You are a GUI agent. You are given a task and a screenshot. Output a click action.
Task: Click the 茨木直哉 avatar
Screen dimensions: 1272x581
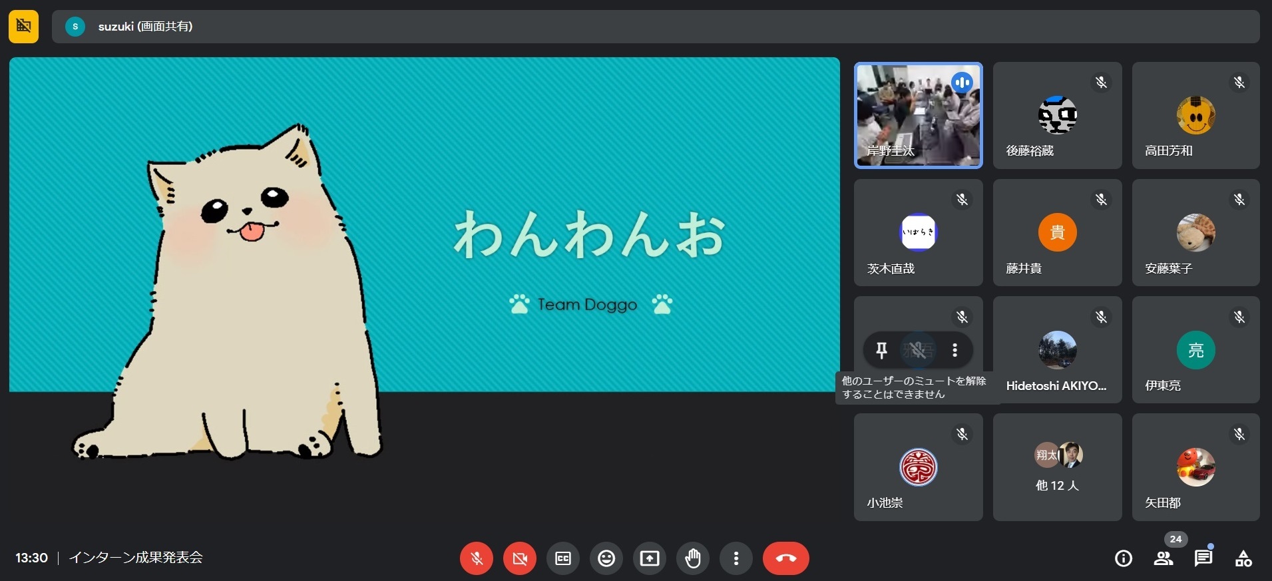tap(919, 232)
